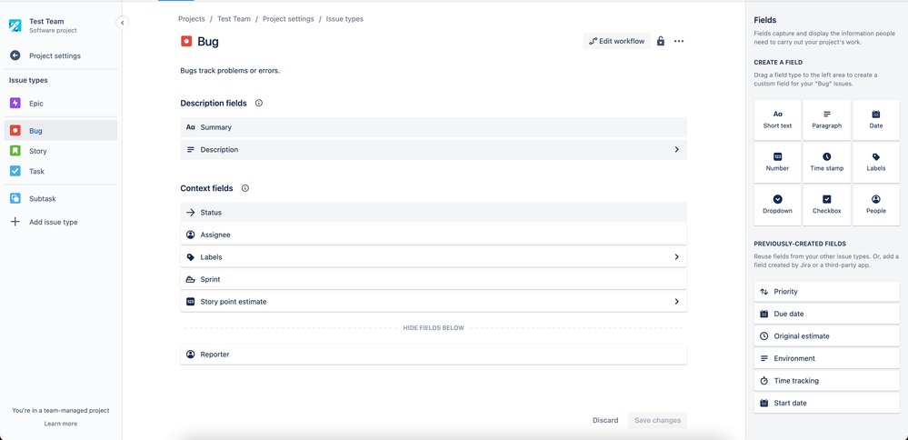The width and height of the screenshot is (908, 440).
Task: Choose the Dropdown field type
Action: [x=777, y=205]
